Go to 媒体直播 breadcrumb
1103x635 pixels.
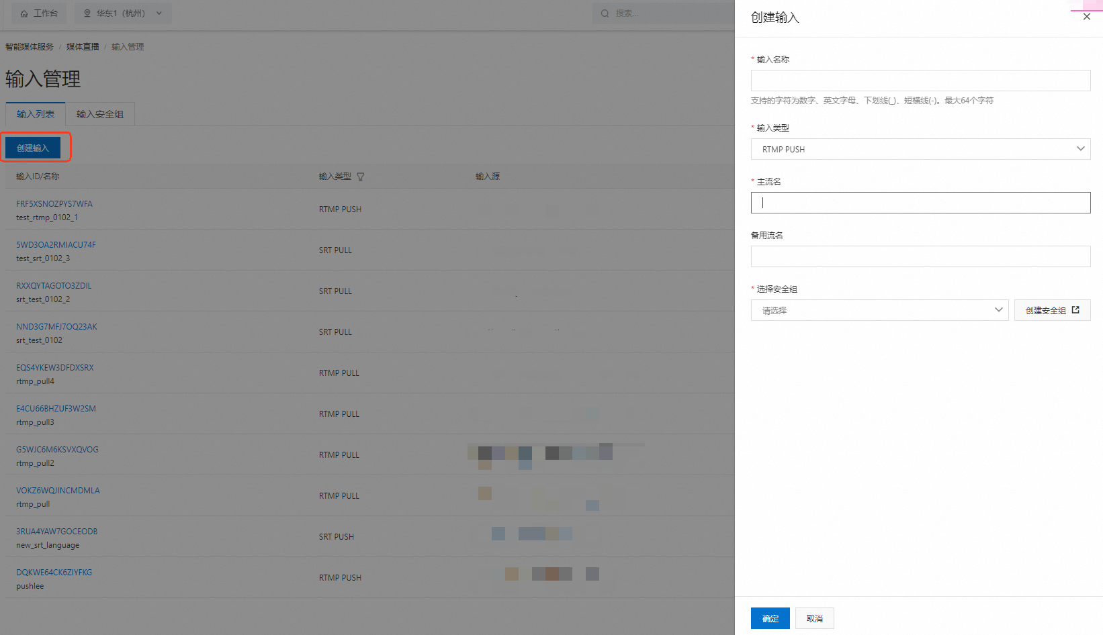point(83,47)
